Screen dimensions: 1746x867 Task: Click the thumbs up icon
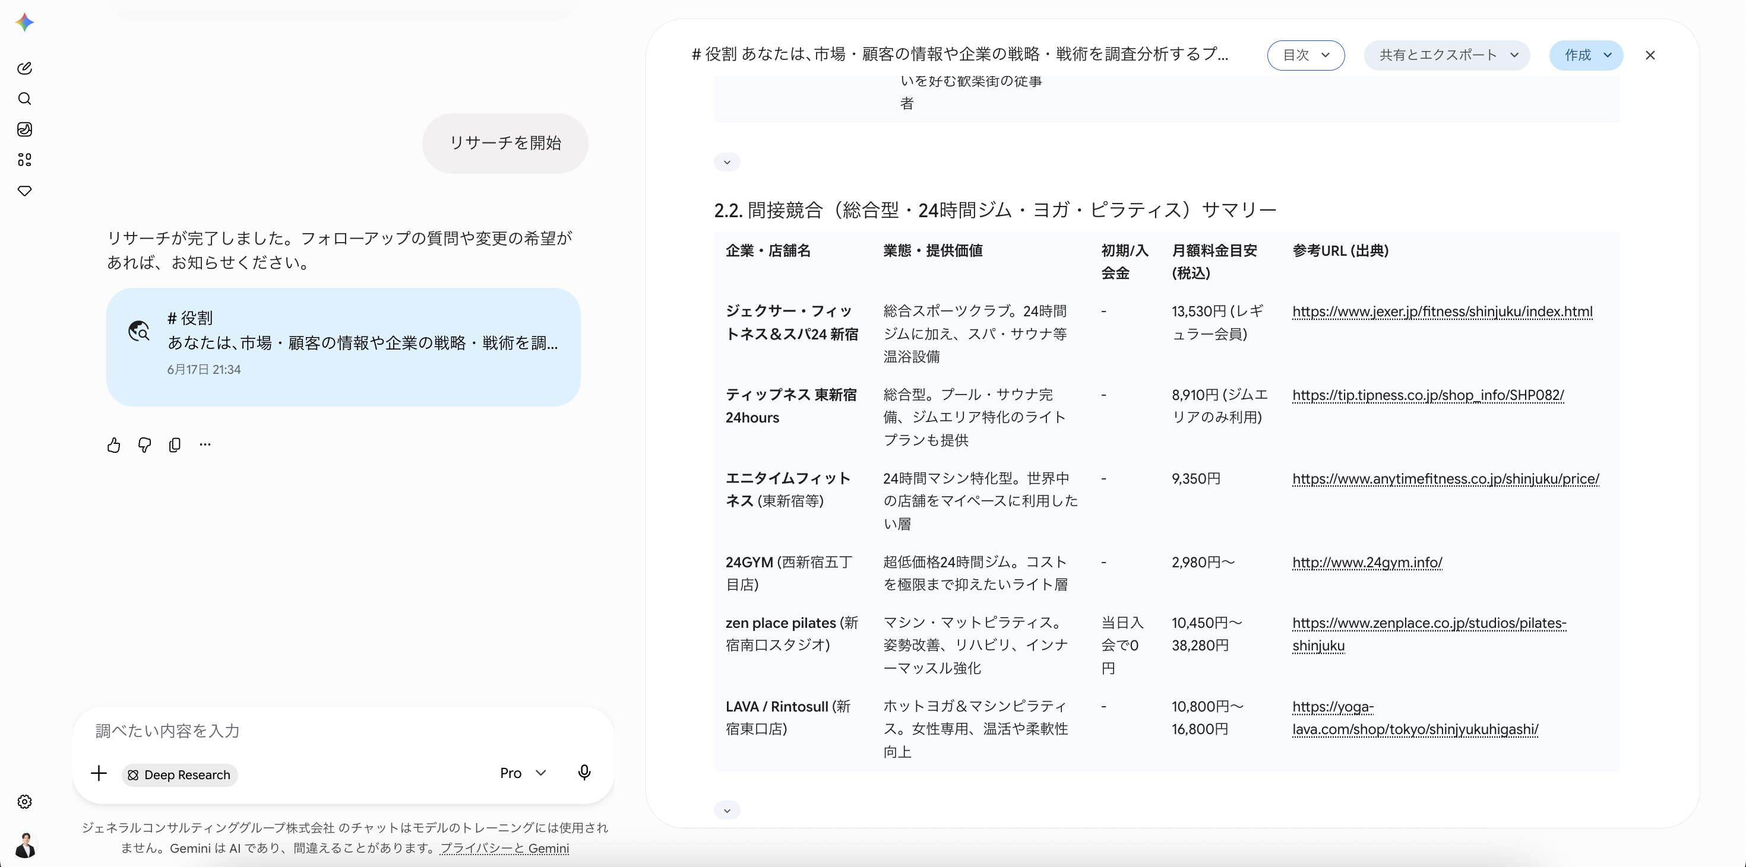tap(114, 445)
